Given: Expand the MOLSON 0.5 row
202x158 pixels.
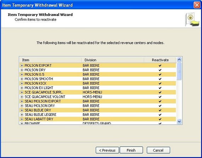Looking at the screenshot, I should coord(22,74).
